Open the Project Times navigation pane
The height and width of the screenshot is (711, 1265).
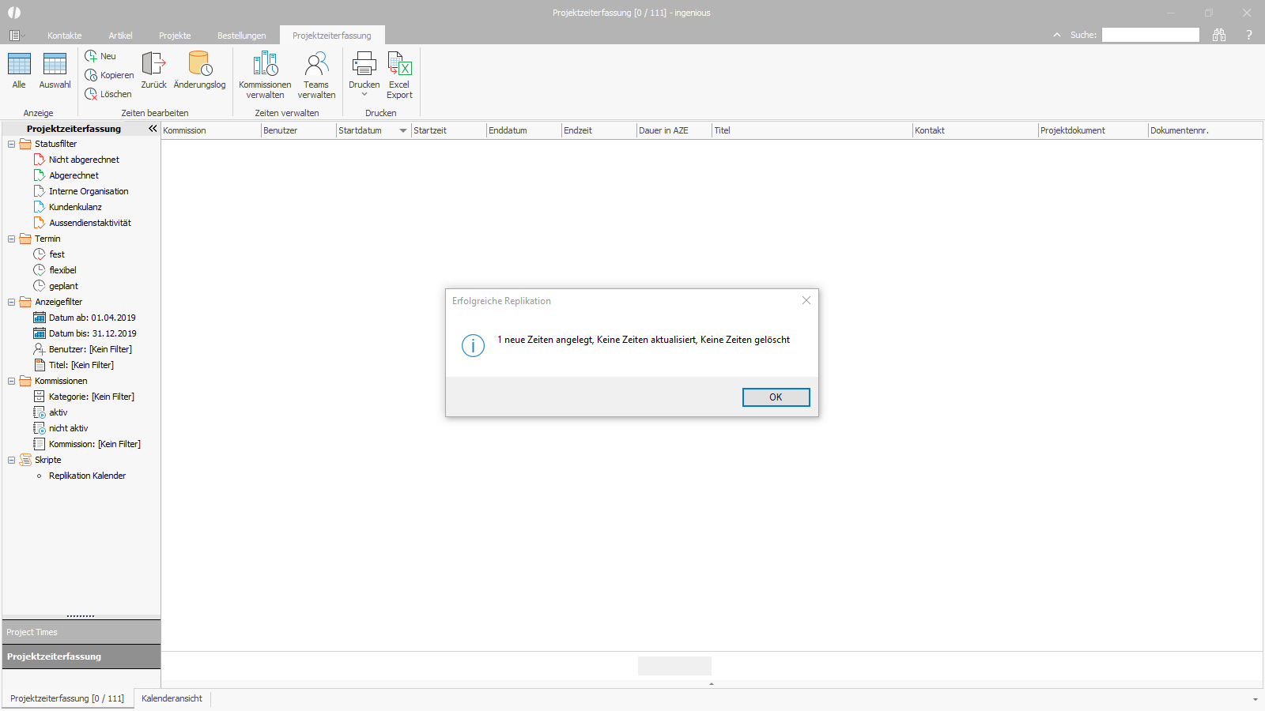click(x=81, y=632)
